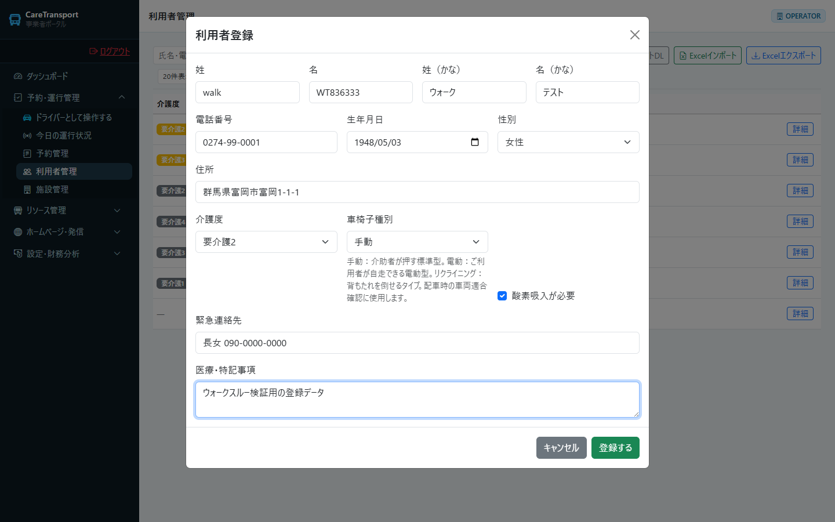Click the 予約管理 list icon

(27, 153)
